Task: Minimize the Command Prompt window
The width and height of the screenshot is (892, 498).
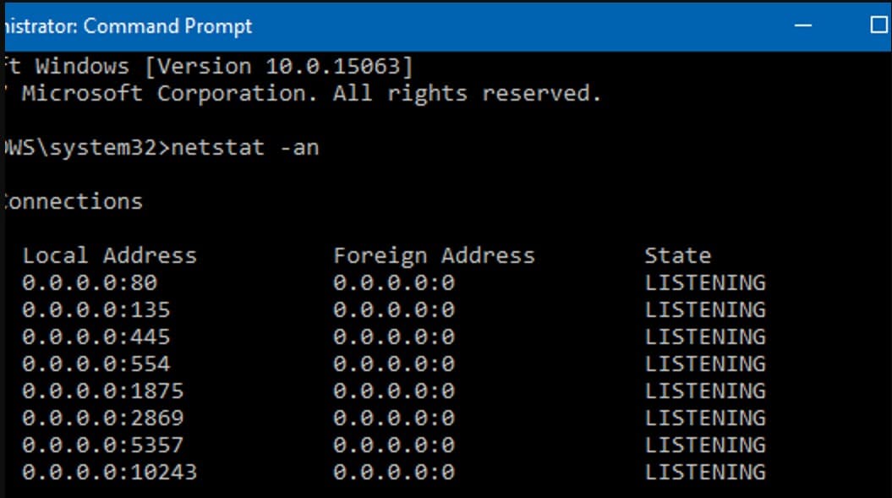Action: tap(802, 25)
